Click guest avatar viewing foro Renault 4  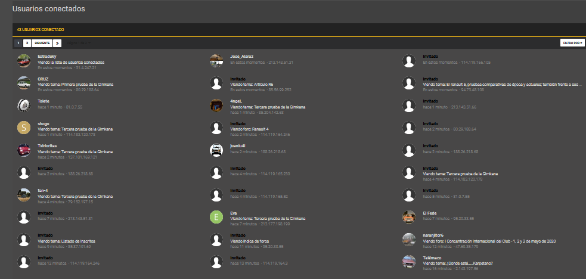coord(216,128)
